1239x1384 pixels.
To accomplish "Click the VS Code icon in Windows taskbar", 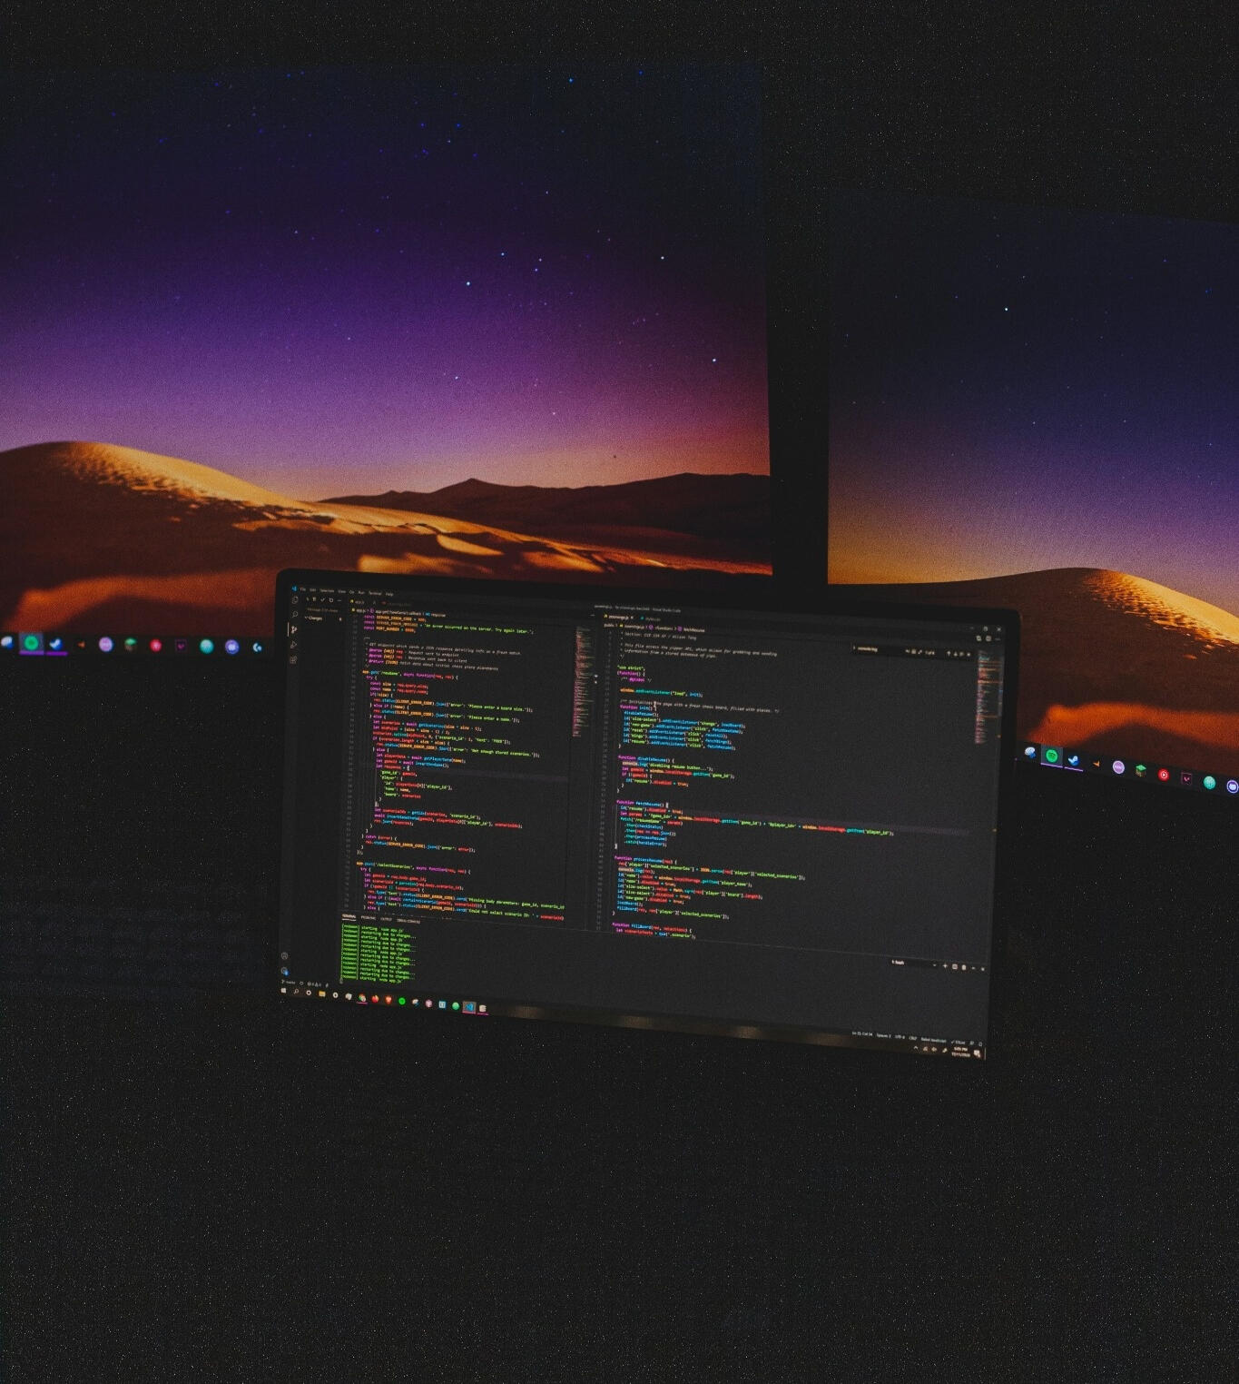I will click(x=469, y=1006).
